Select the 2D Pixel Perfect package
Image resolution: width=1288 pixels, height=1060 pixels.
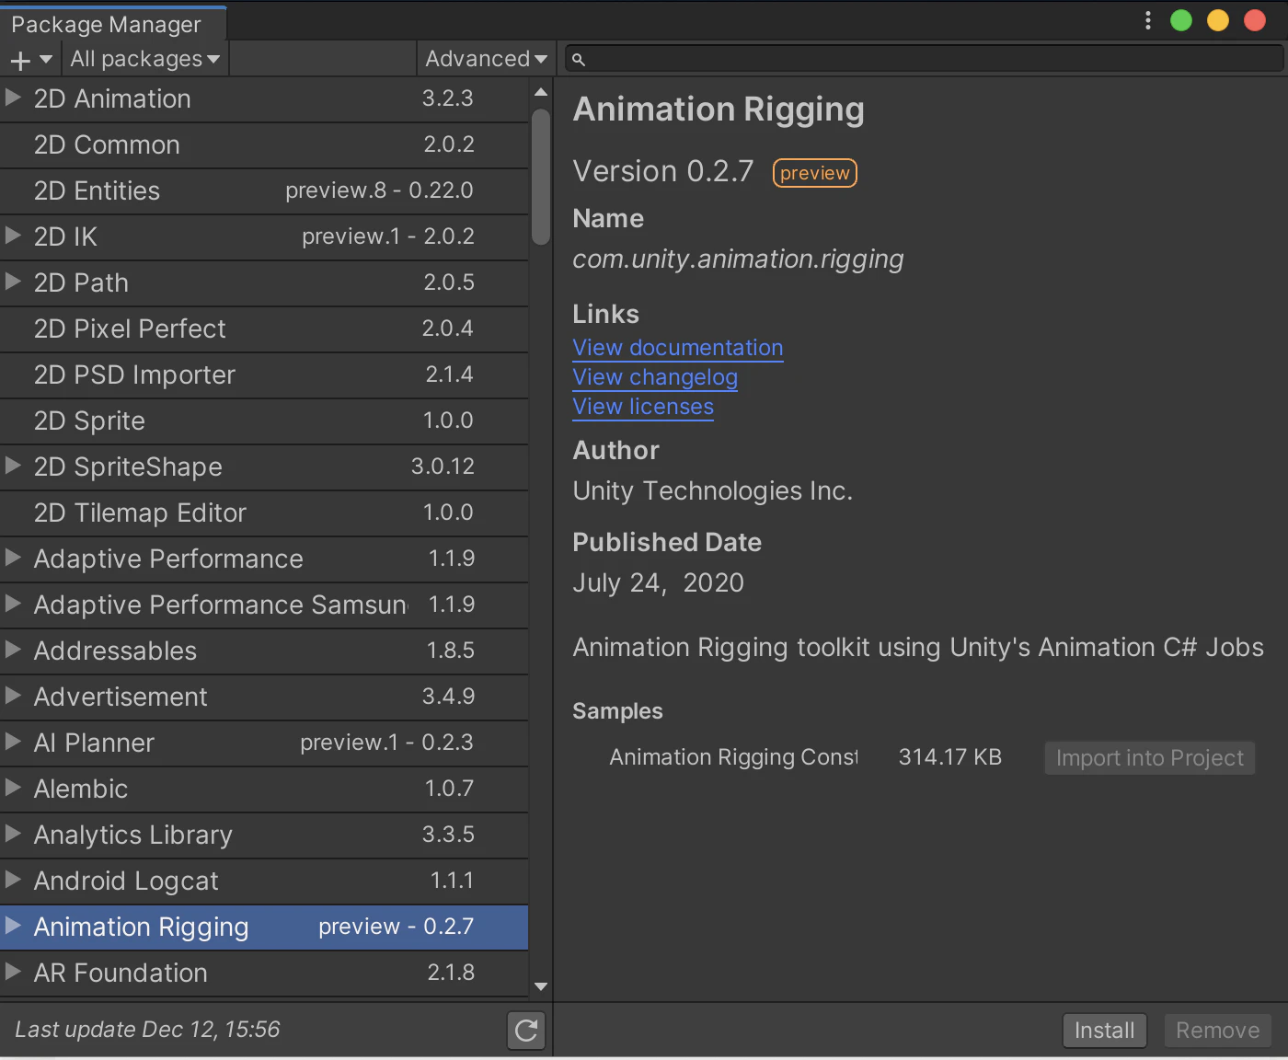pyautogui.click(x=264, y=329)
